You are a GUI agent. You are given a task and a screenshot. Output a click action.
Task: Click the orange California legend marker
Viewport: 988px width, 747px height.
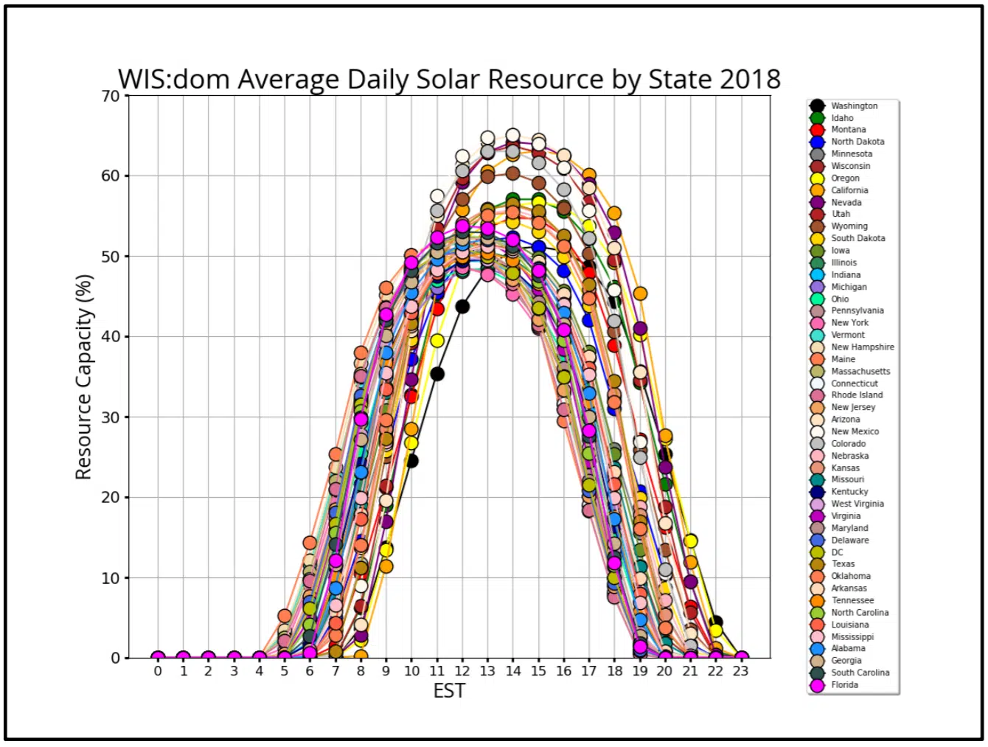coord(816,190)
